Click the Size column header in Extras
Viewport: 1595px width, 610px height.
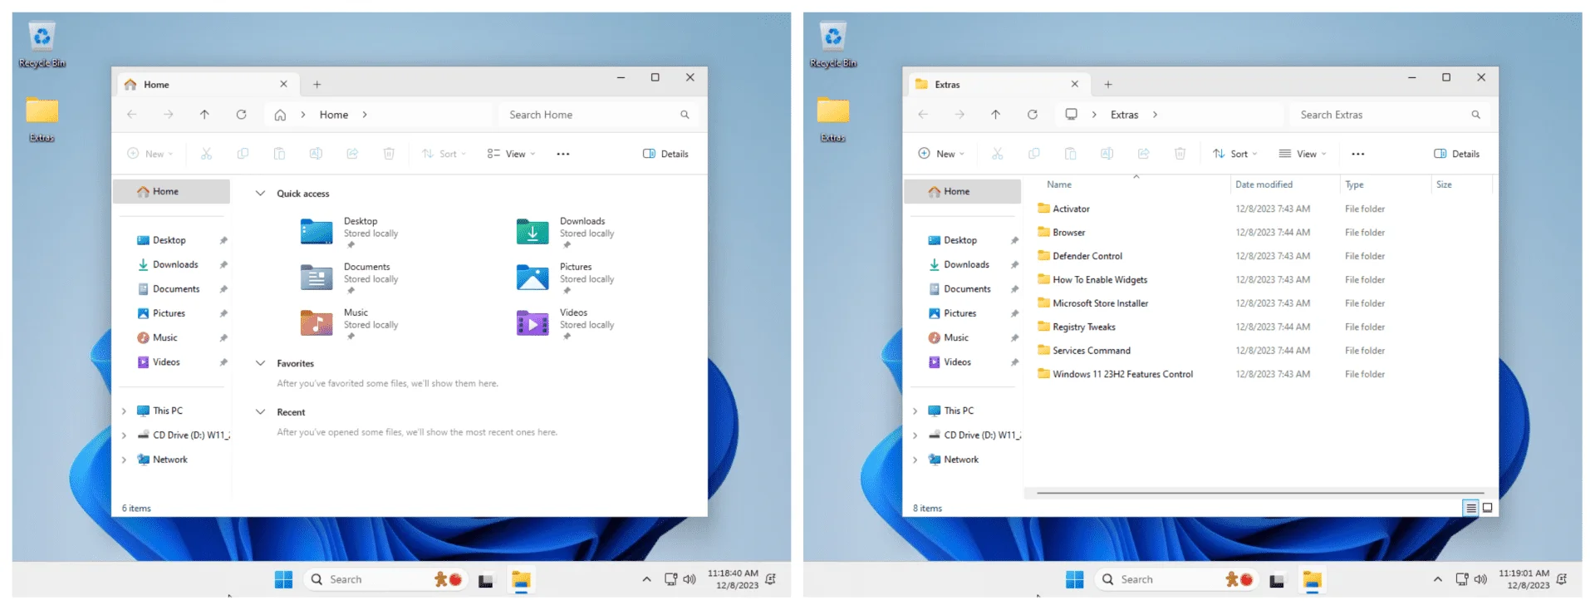point(1444,184)
